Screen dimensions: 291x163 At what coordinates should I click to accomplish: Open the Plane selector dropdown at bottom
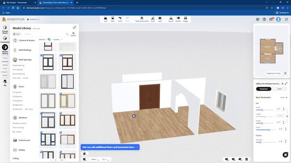95,159
